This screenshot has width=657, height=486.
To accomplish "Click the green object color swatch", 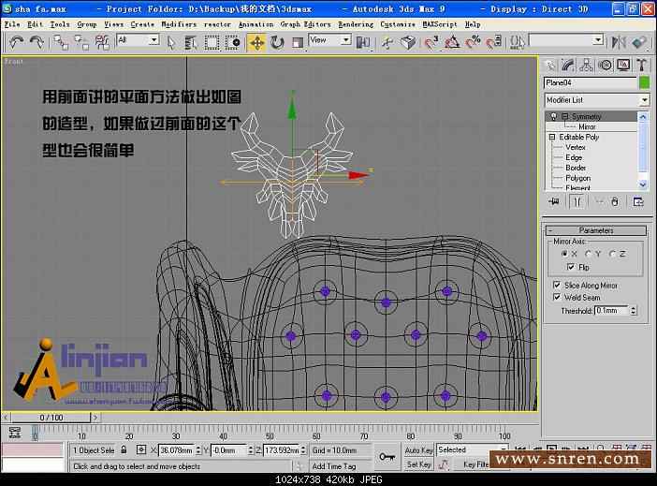I will coord(644,83).
